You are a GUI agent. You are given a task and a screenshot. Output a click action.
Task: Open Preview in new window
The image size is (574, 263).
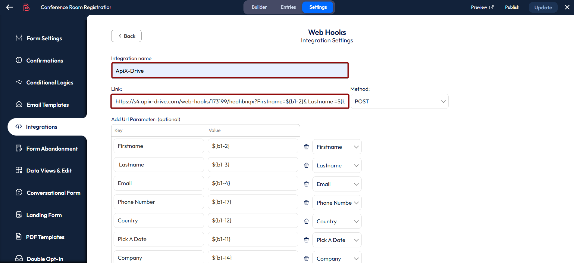tap(482, 7)
